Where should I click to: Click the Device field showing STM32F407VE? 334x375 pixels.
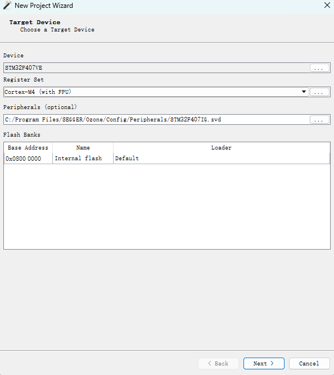coord(157,68)
